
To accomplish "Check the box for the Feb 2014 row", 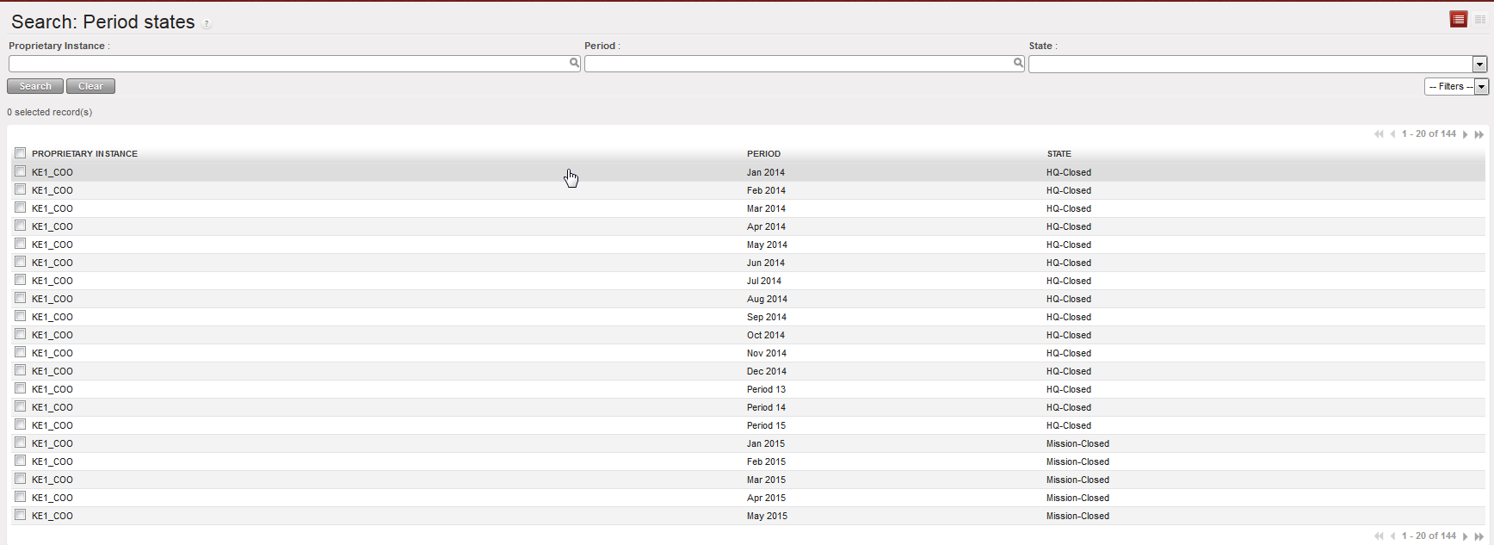I will (x=20, y=189).
